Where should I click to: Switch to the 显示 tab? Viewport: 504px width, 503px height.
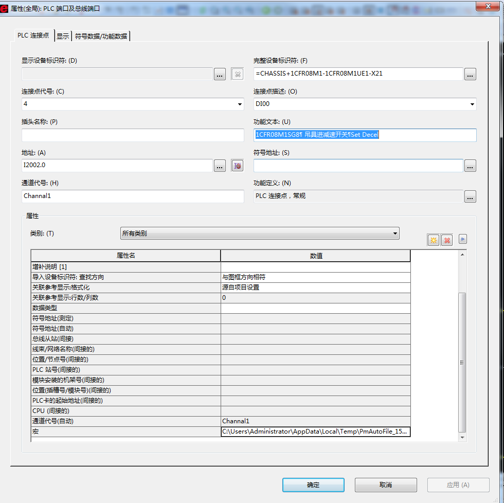click(63, 36)
